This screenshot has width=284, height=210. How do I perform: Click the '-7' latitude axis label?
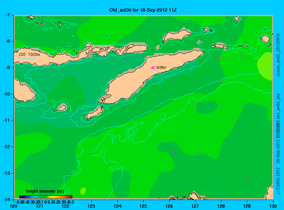tap(8, 15)
